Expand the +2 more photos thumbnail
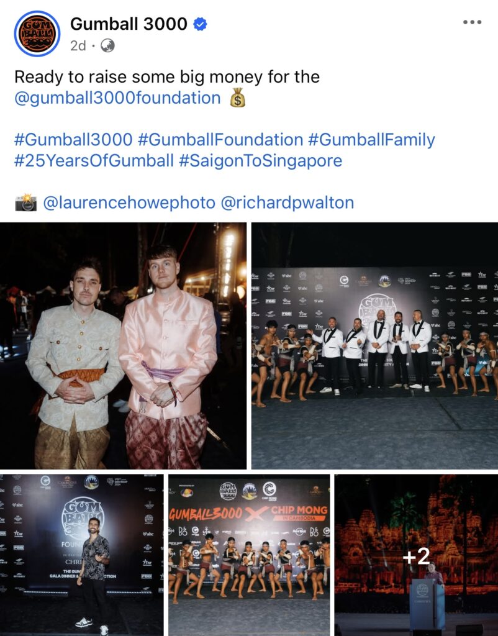Viewport: 498px width, 636px height. tap(417, 555)
